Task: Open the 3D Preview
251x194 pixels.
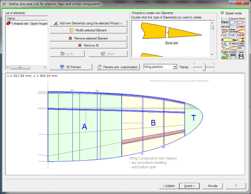Action: click(71, 67)
